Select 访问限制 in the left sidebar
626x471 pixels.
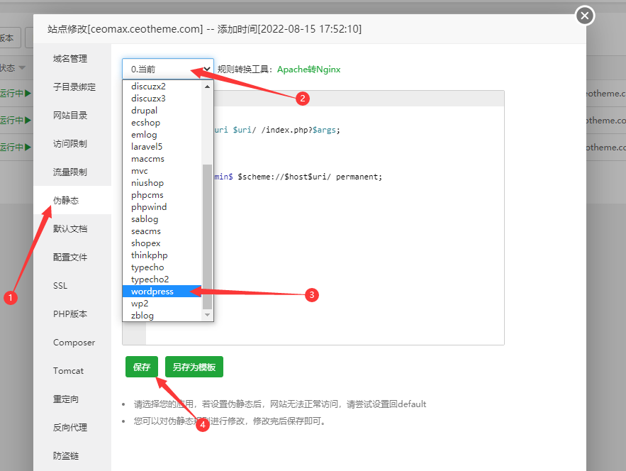coord(71,143)
